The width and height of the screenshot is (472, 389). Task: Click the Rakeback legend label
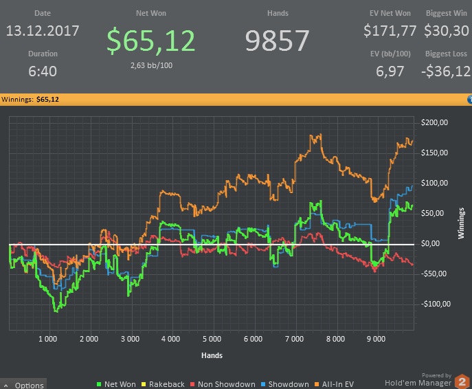166,384
